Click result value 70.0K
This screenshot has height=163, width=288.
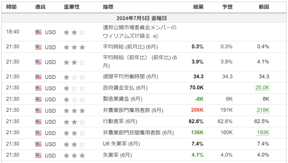coord(196,88)
